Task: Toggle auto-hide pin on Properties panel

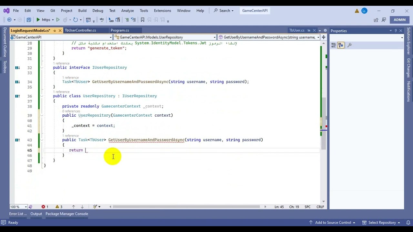Action: pyautogui.click(x=396, y=31)
